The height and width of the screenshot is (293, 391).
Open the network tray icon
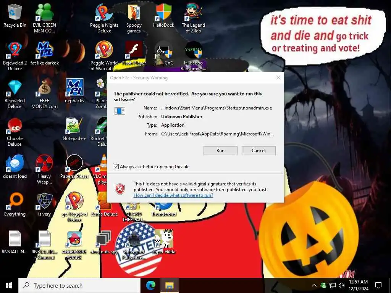coord(333,285)
